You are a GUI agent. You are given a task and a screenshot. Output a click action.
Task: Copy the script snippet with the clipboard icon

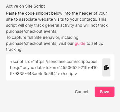click(106, 67)
